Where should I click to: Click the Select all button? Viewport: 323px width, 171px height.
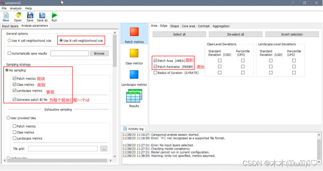[x=179, y=34]
